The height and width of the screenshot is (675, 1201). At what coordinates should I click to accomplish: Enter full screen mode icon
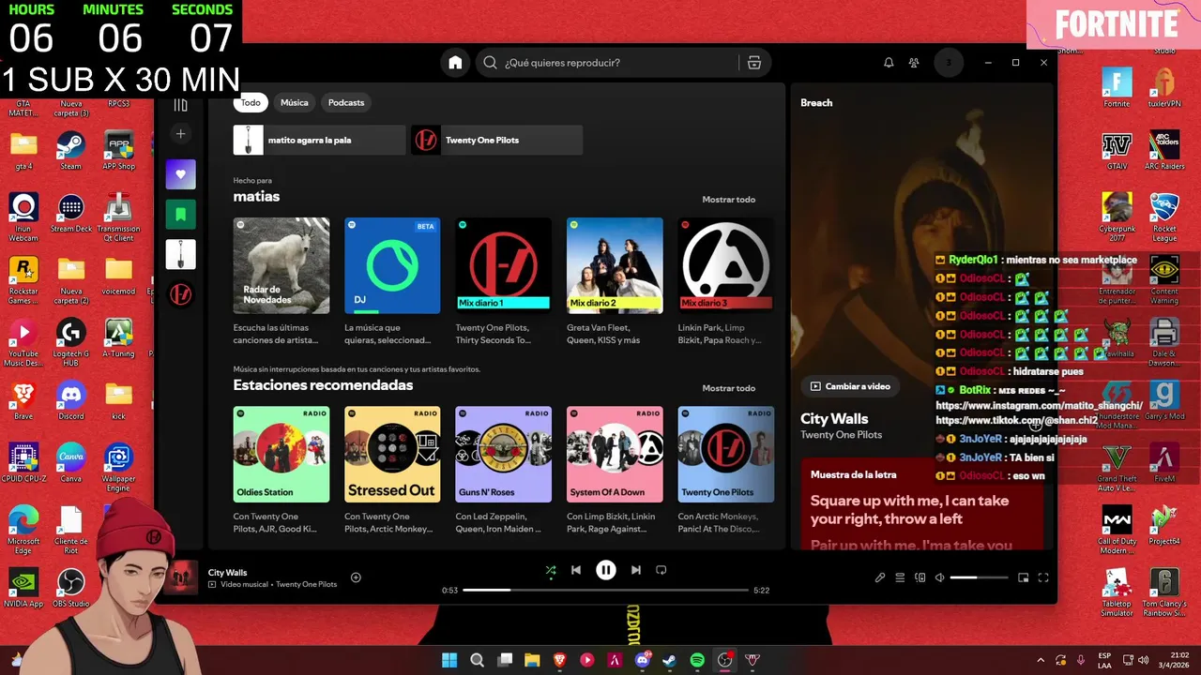pyautogui.click(x=1043, y=577)
